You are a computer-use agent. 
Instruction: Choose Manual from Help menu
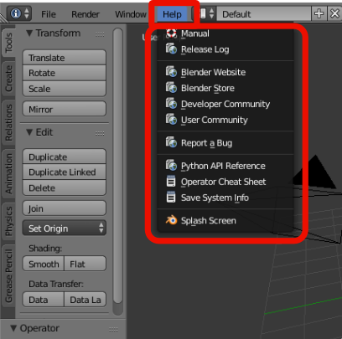click(x=225, y=33)
